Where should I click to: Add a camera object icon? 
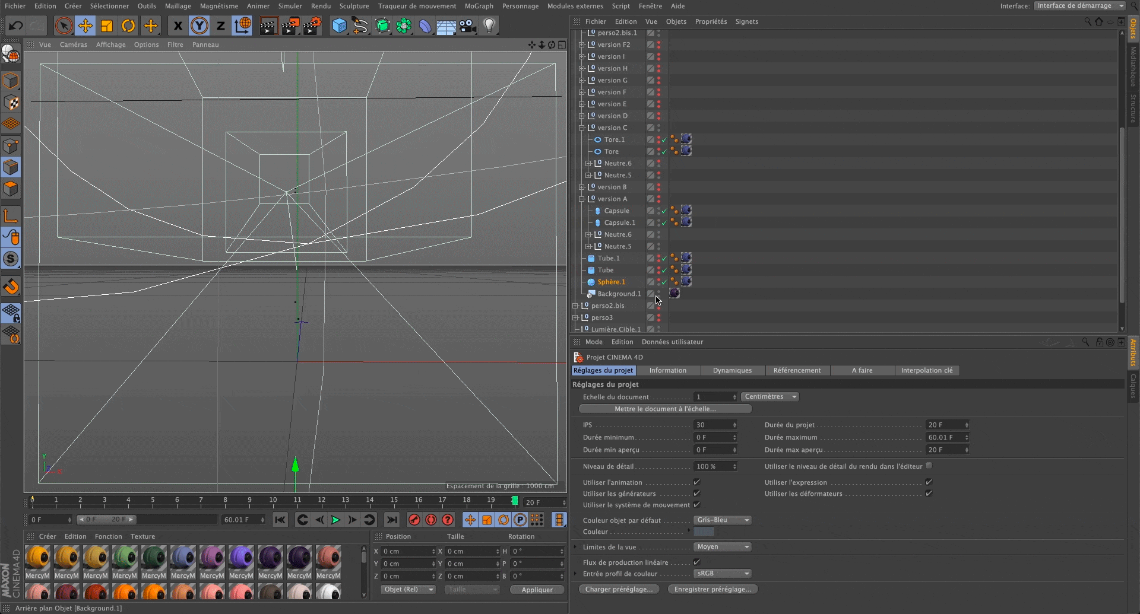(468, 26)
